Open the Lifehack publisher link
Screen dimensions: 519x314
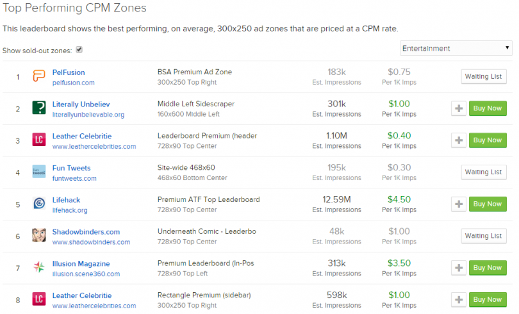coord(66,200)
